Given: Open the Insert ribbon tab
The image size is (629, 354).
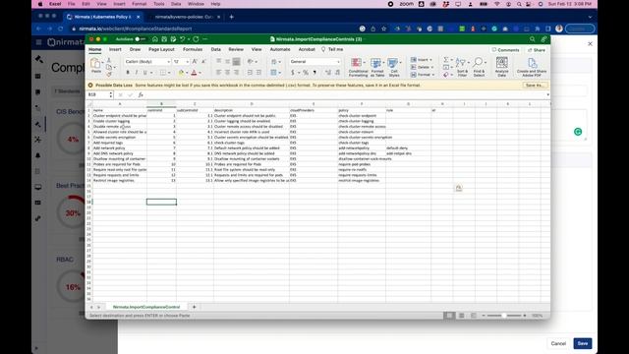Looking at the screenshot, I should 115,49.
